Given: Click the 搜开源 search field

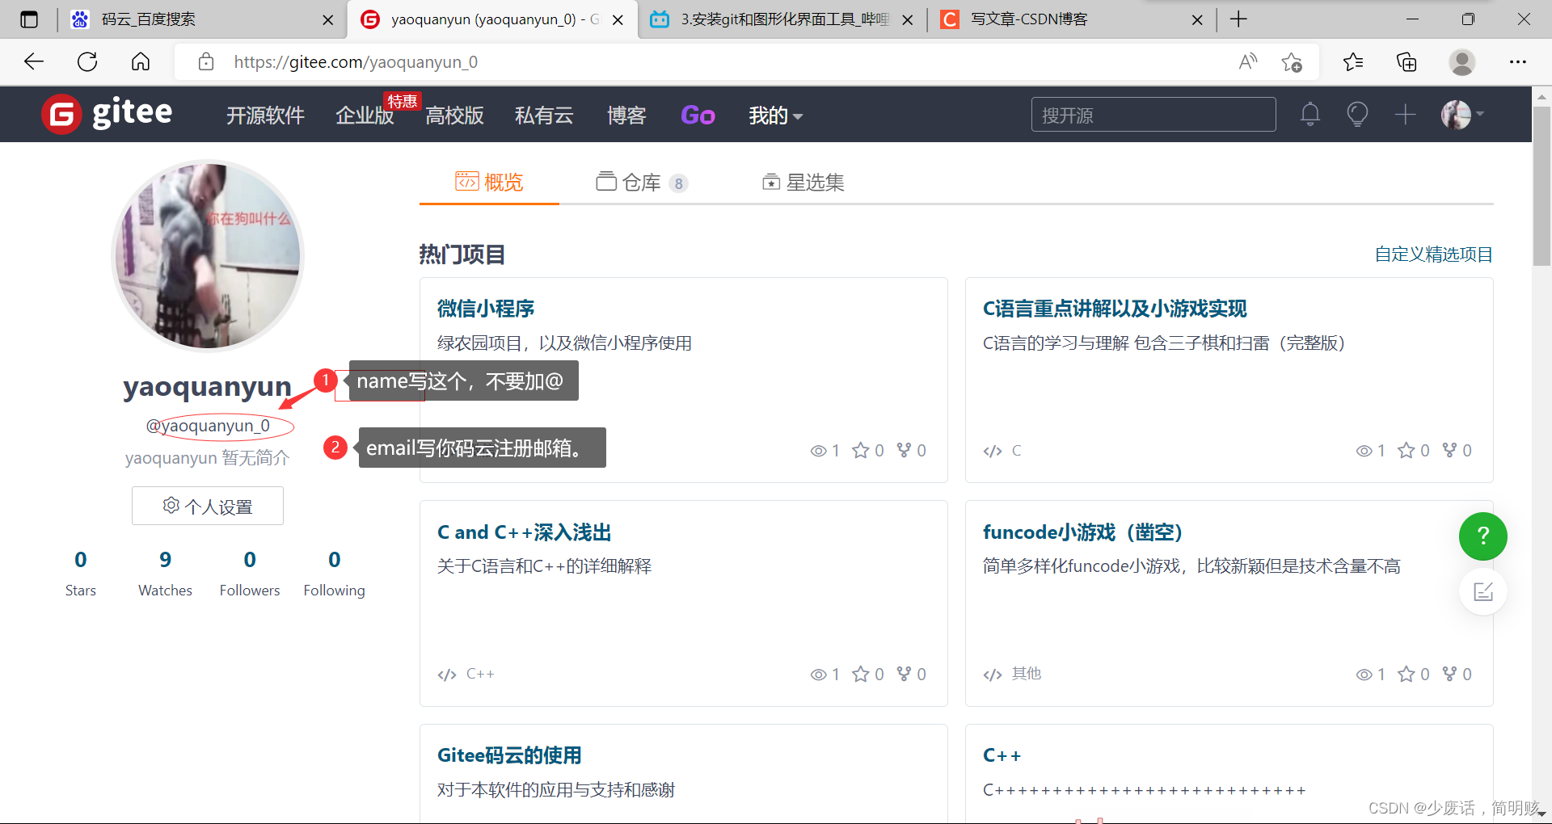Looking at the screenshot, I should point(1153,115).
